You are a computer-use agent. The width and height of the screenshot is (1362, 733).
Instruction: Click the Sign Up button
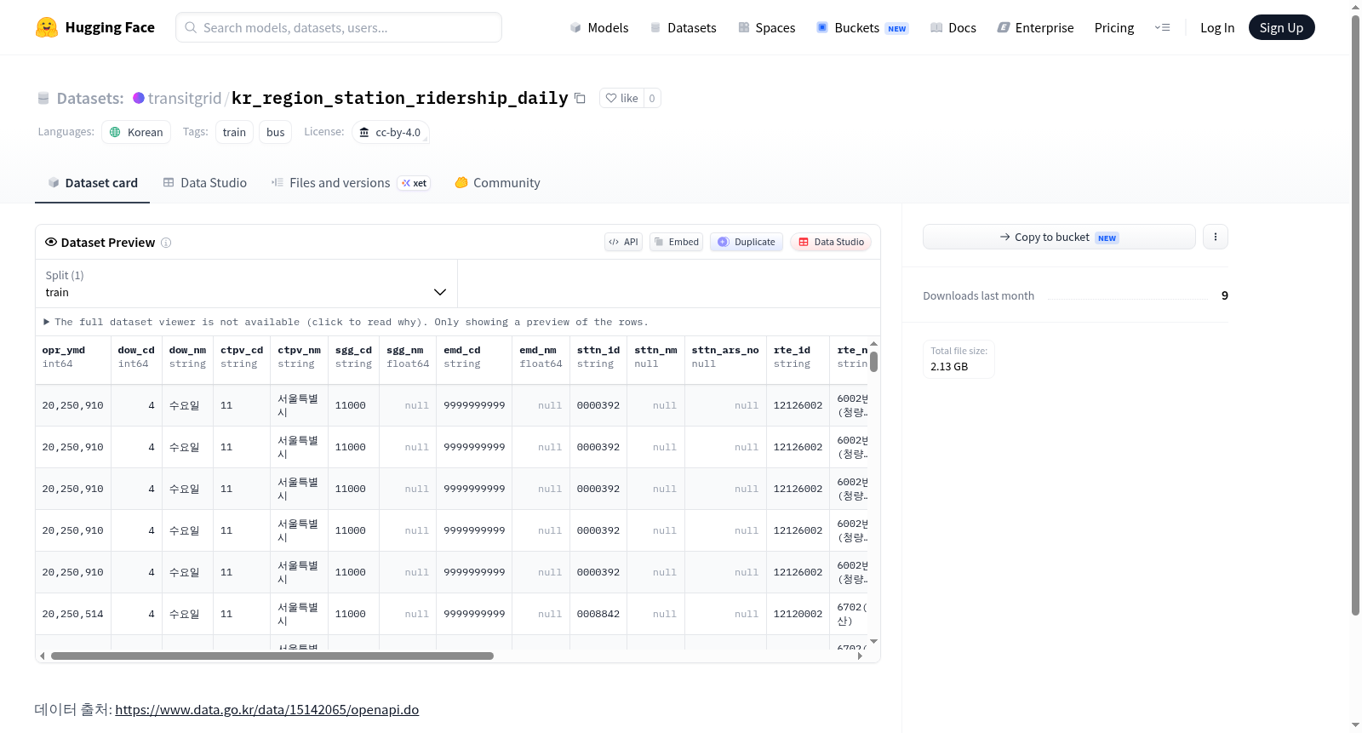(x=1281, y=27)
